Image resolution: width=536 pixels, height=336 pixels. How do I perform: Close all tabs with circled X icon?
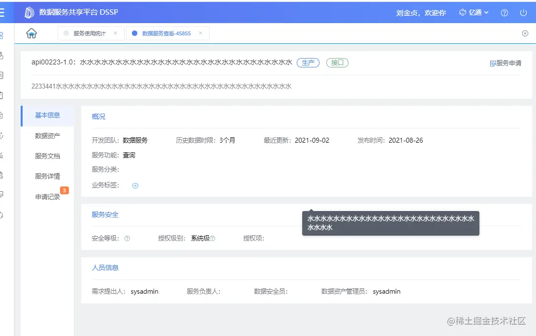[525, 33]
